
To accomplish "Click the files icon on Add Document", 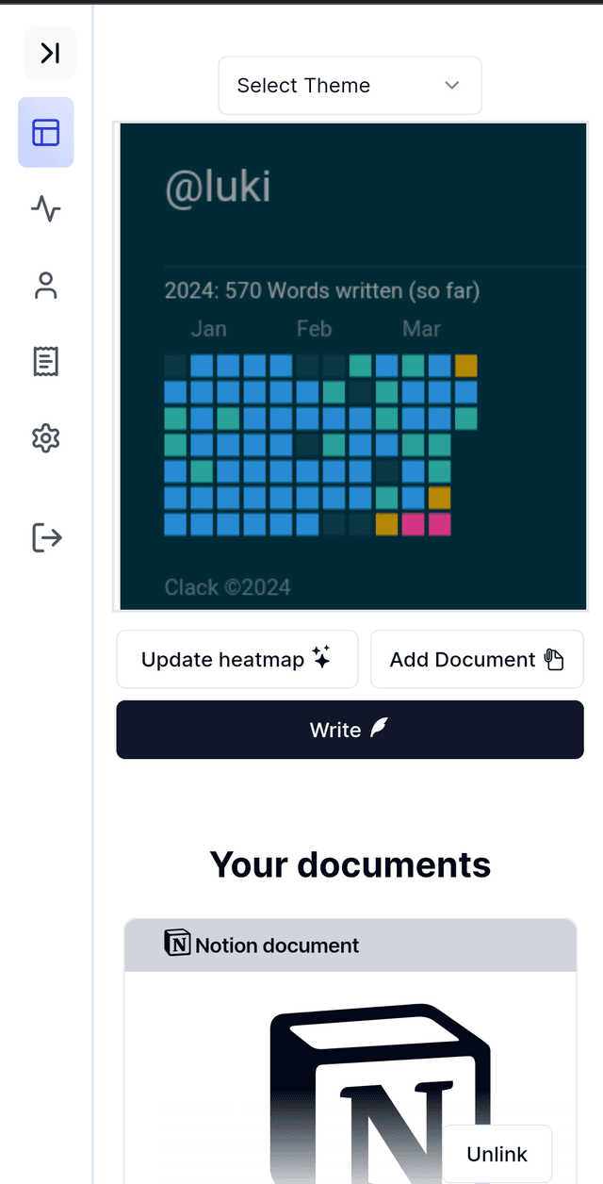I will coord(554,659).
